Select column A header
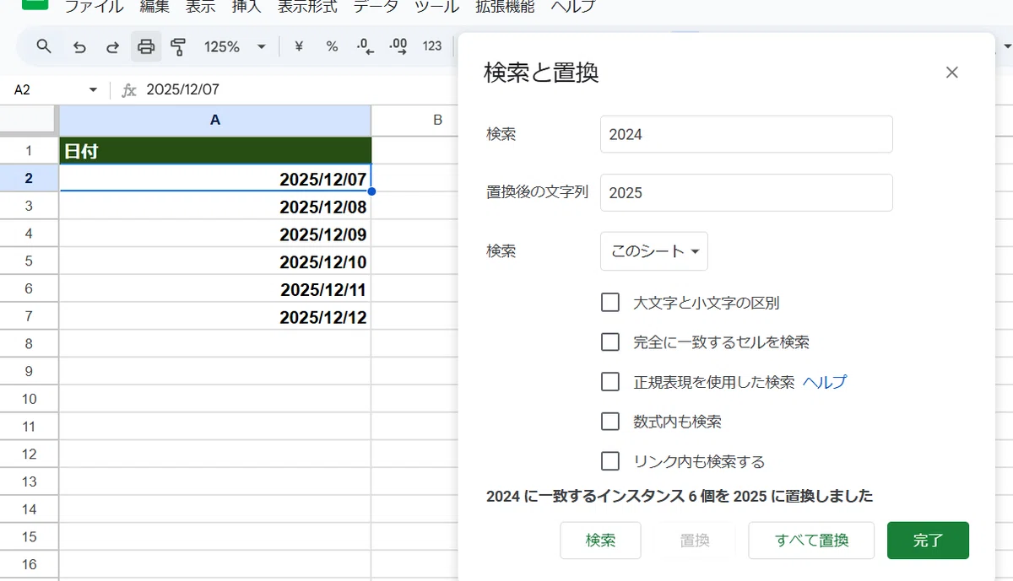Image resolution: width=1013 pixels, height=581 pixels. click(x=215, y=121)
